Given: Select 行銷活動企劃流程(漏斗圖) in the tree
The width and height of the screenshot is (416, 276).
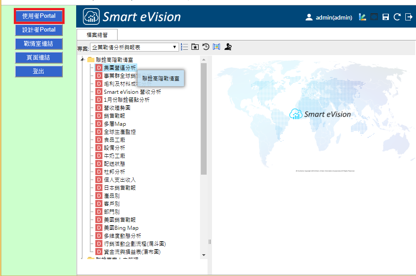Looking at the screenshot, I should tap(135, 244).
